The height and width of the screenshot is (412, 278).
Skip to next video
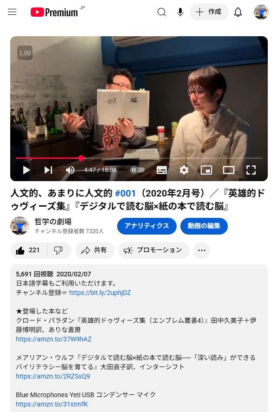coord(48,170)
